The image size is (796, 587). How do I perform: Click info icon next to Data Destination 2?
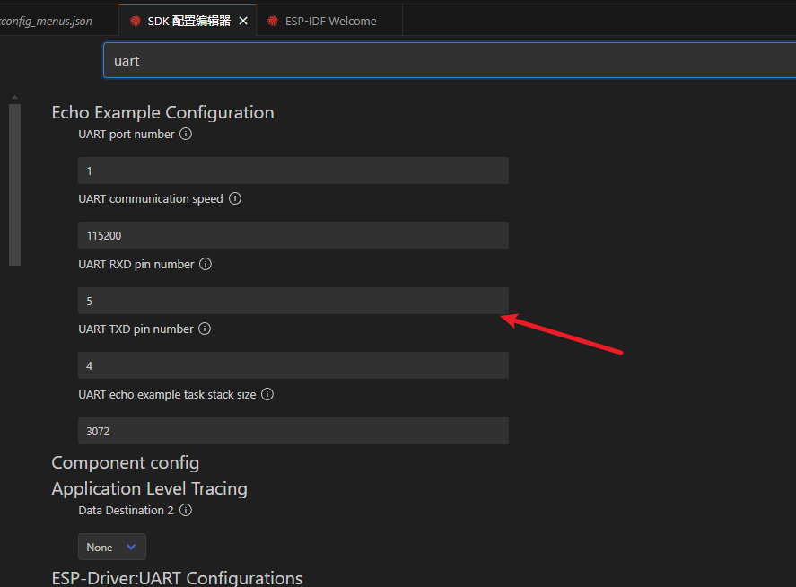186,511
